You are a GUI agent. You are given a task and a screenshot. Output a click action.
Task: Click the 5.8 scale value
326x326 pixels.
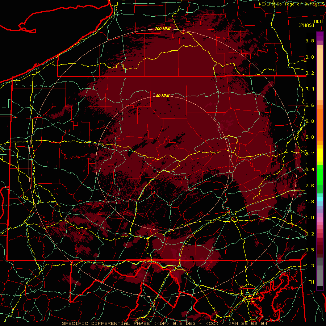point(310,121)
